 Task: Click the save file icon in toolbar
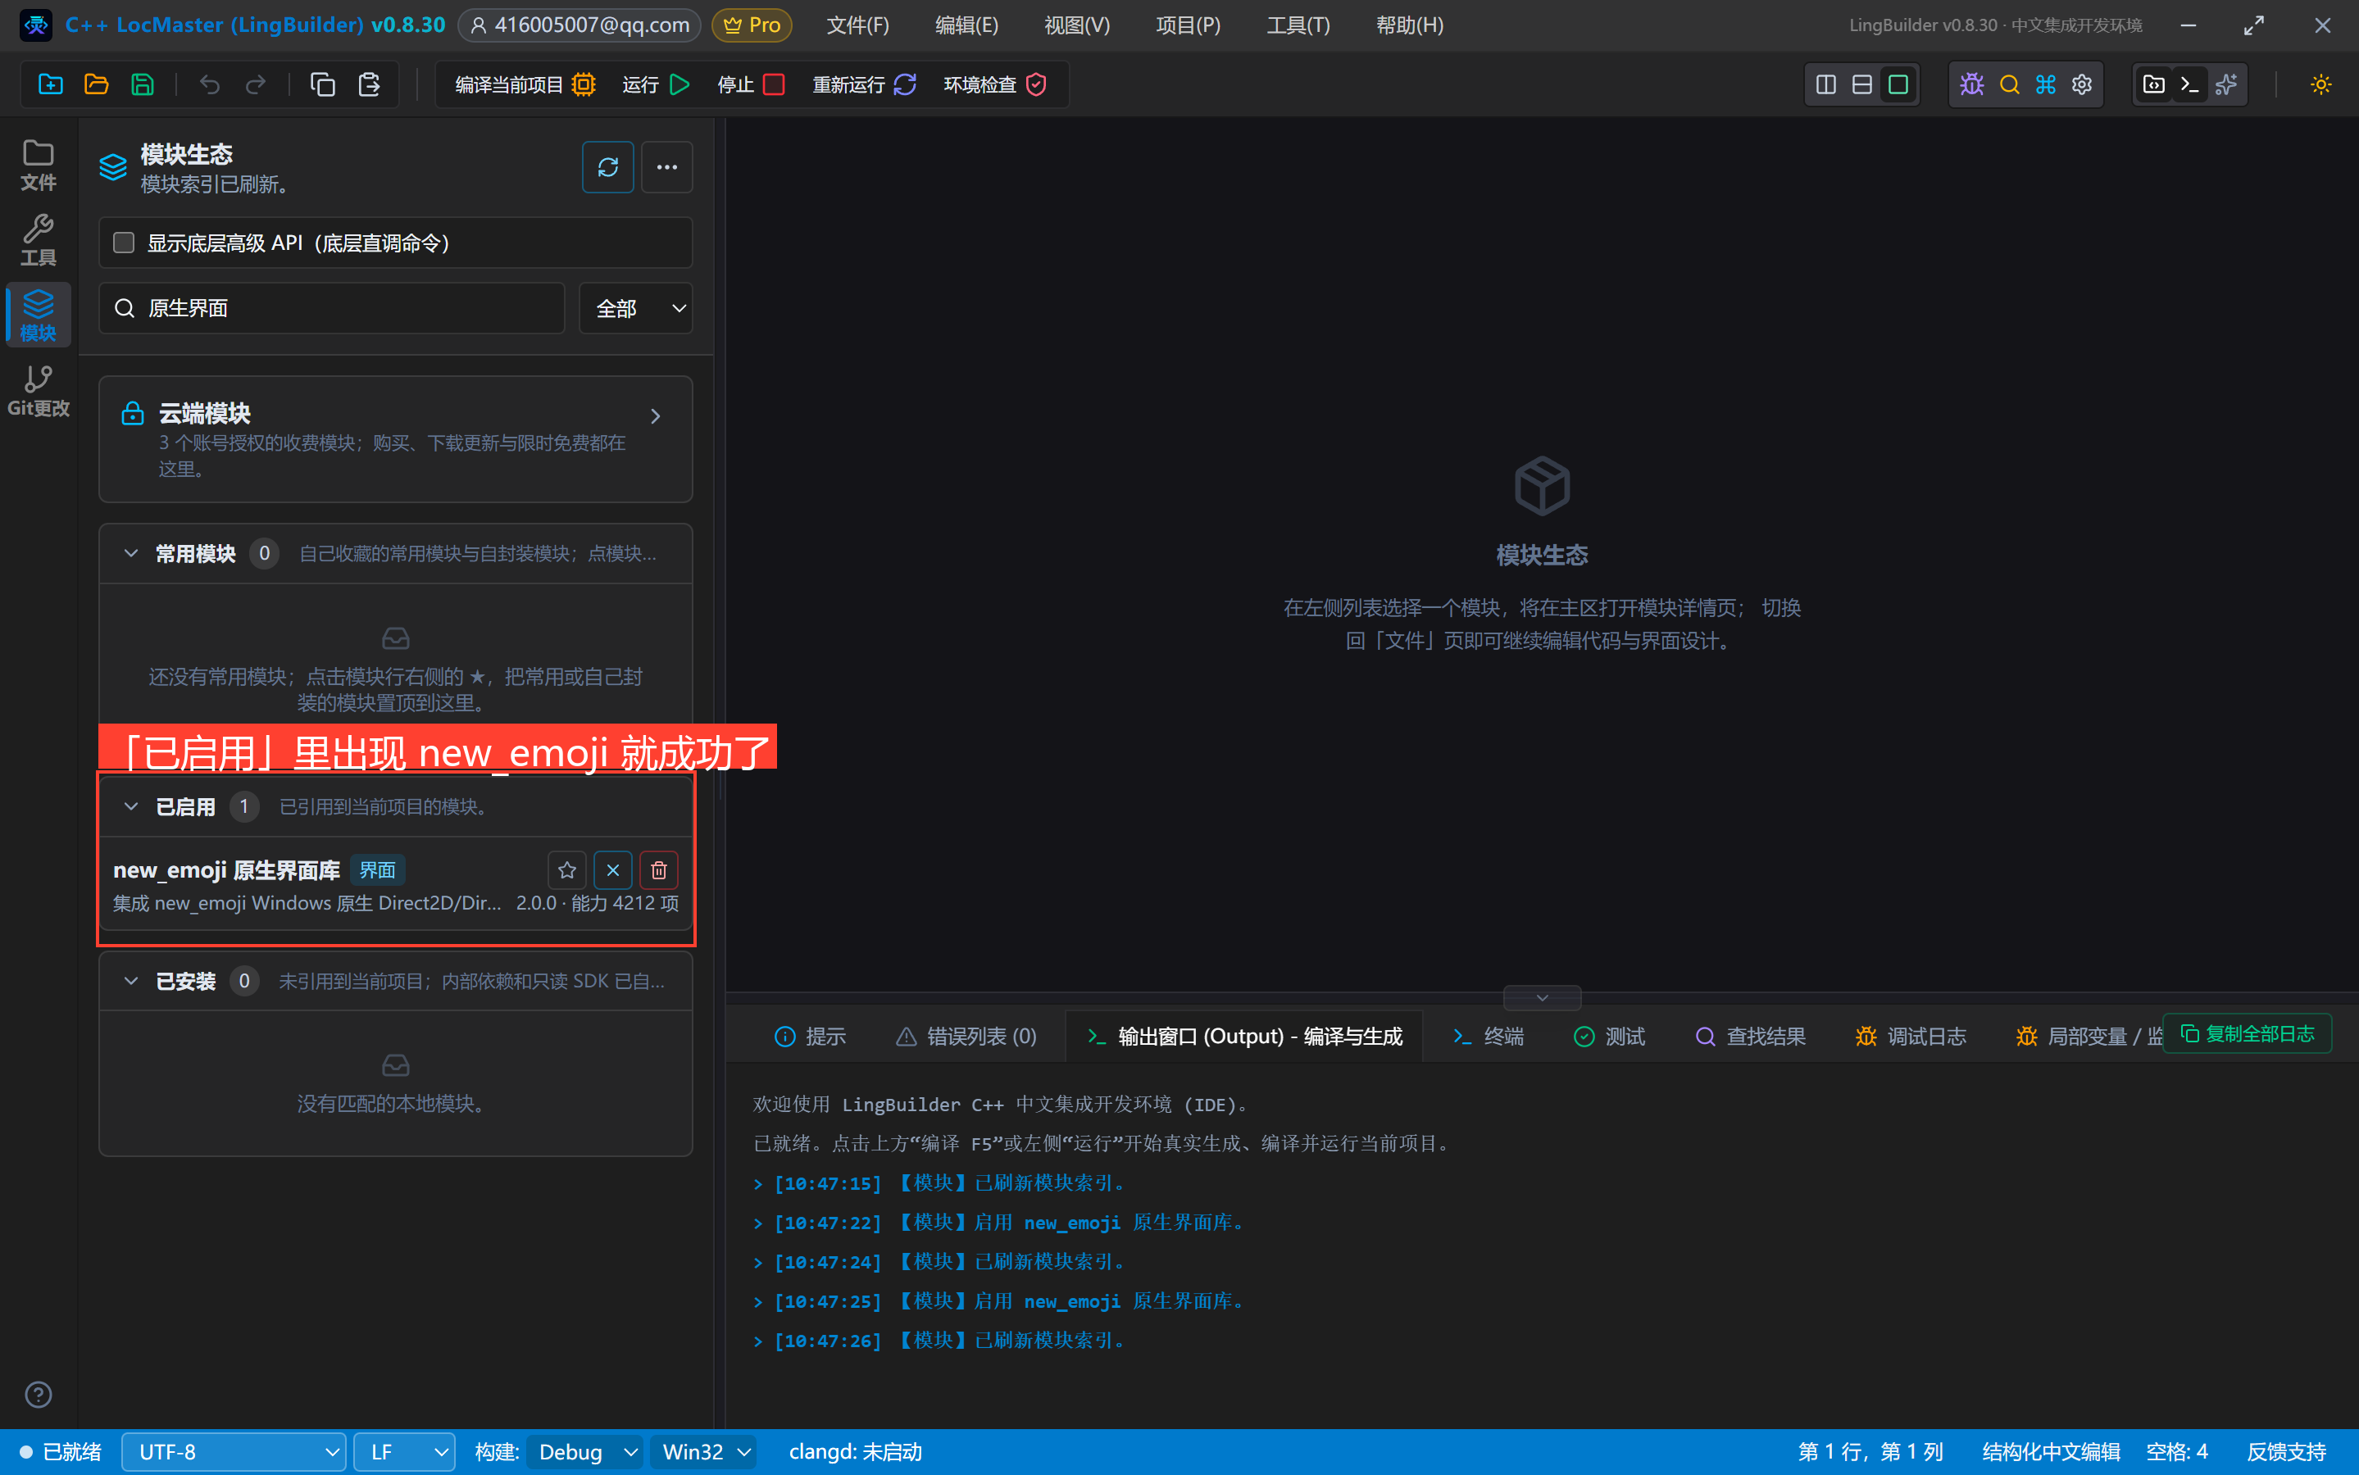click(x=143, y=85)
